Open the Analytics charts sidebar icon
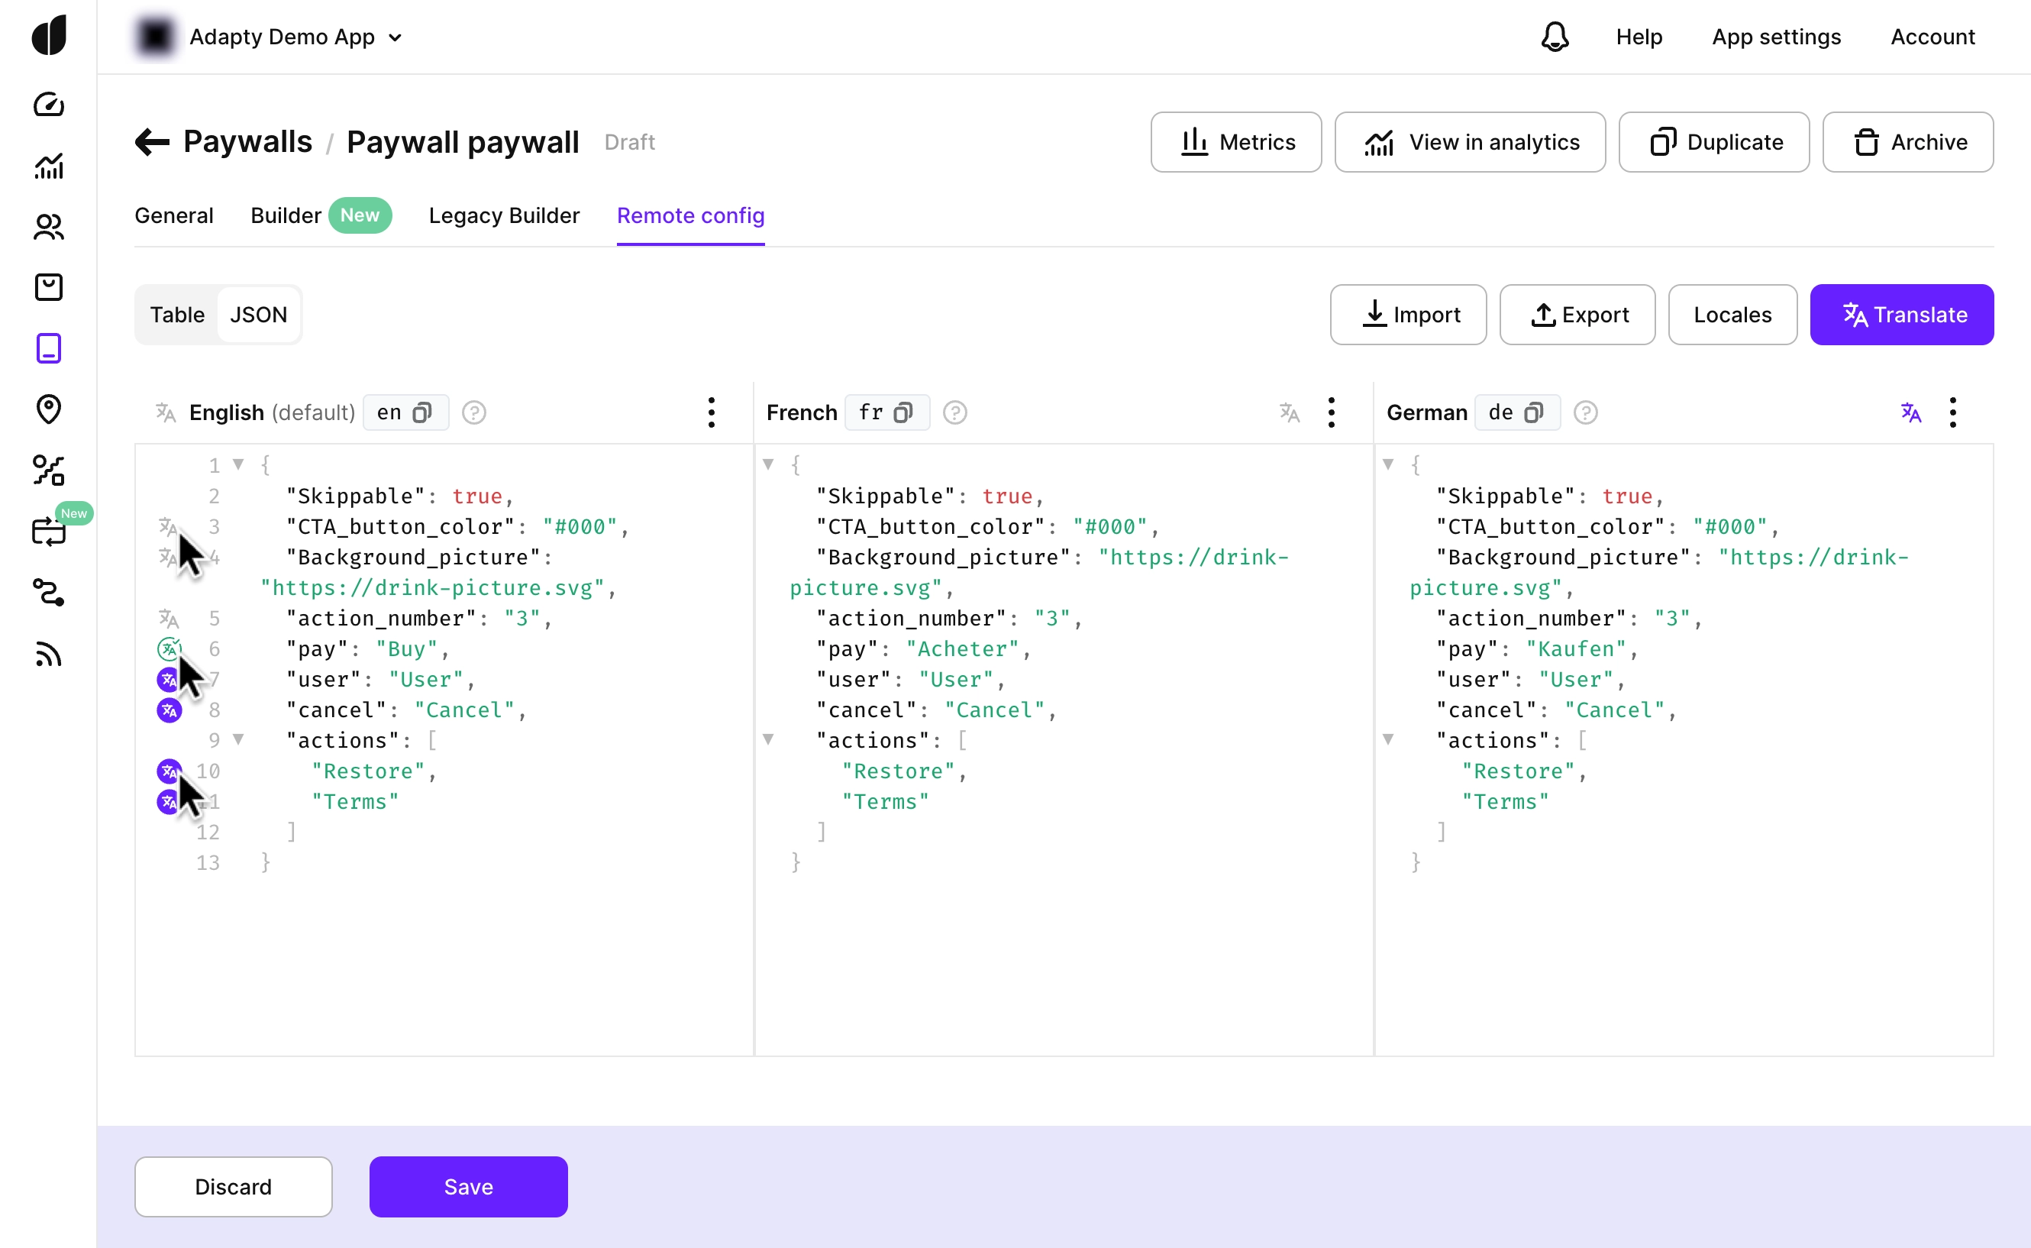This screenshot has width=2031, height=1248. click(x=49, y=166)
